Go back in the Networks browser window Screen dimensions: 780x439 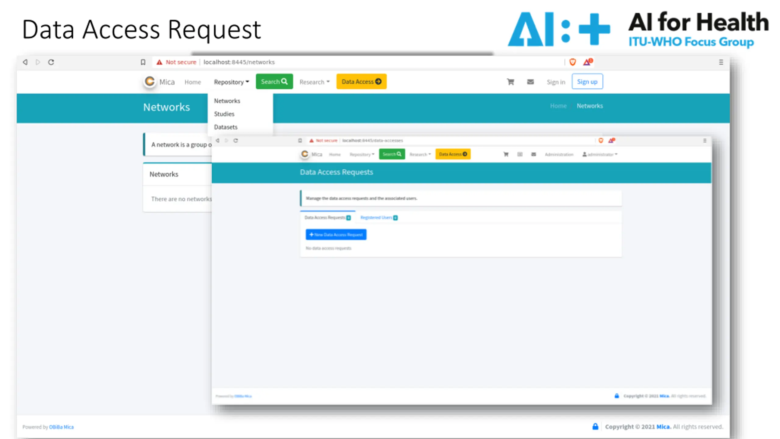point(25,62)
